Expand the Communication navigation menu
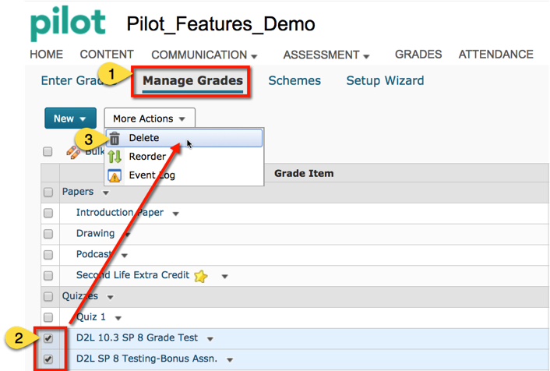This screenshot has width=550, height=371. pos(204,55)
